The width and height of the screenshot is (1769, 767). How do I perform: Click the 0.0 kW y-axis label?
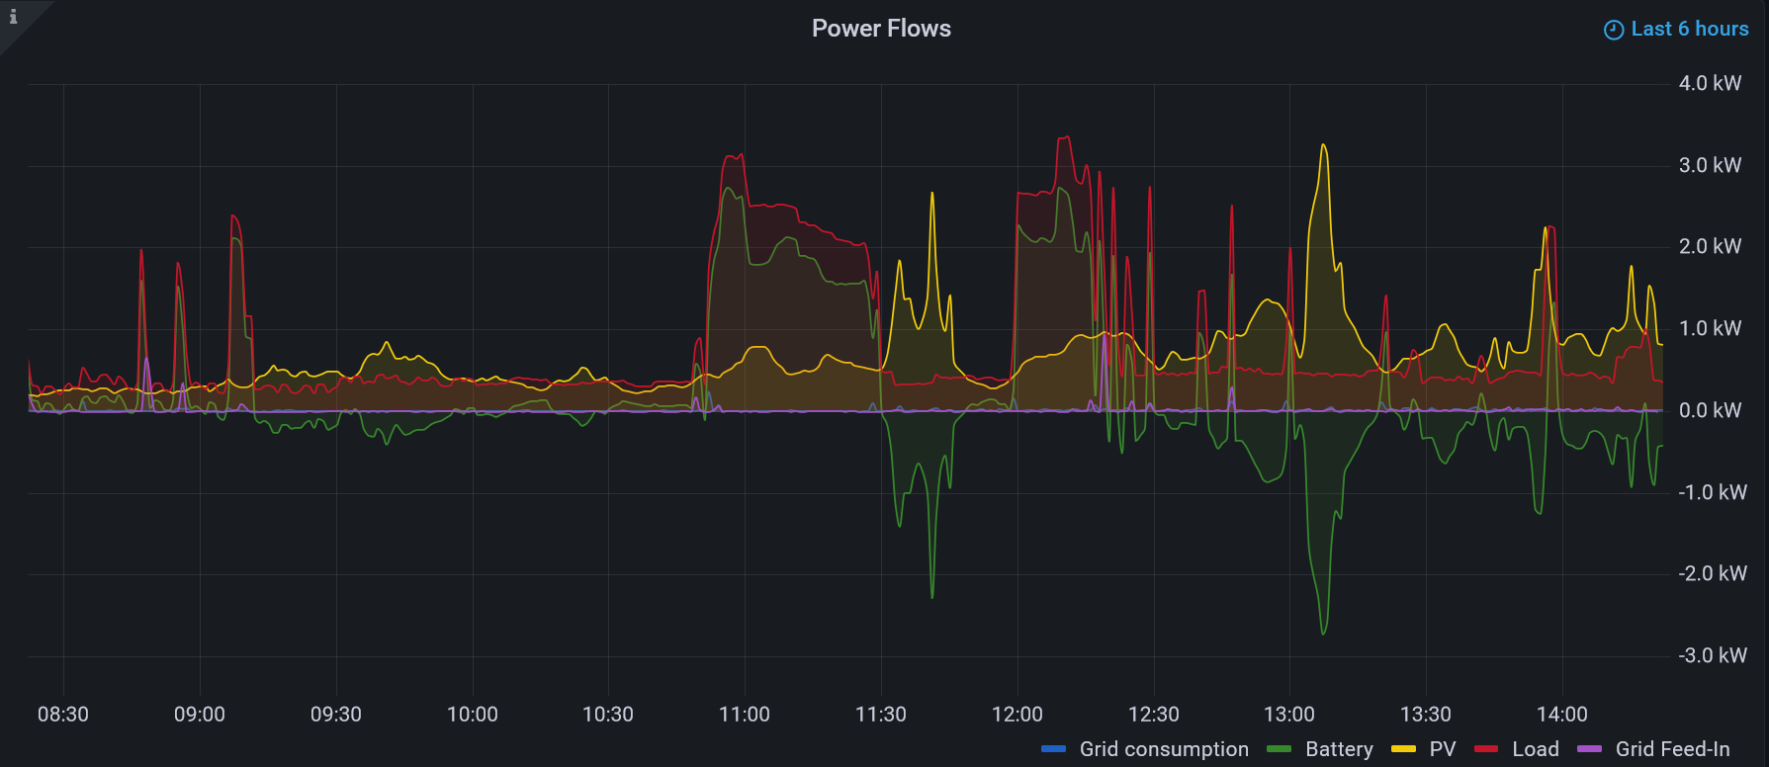click(x=1710, y=410)
